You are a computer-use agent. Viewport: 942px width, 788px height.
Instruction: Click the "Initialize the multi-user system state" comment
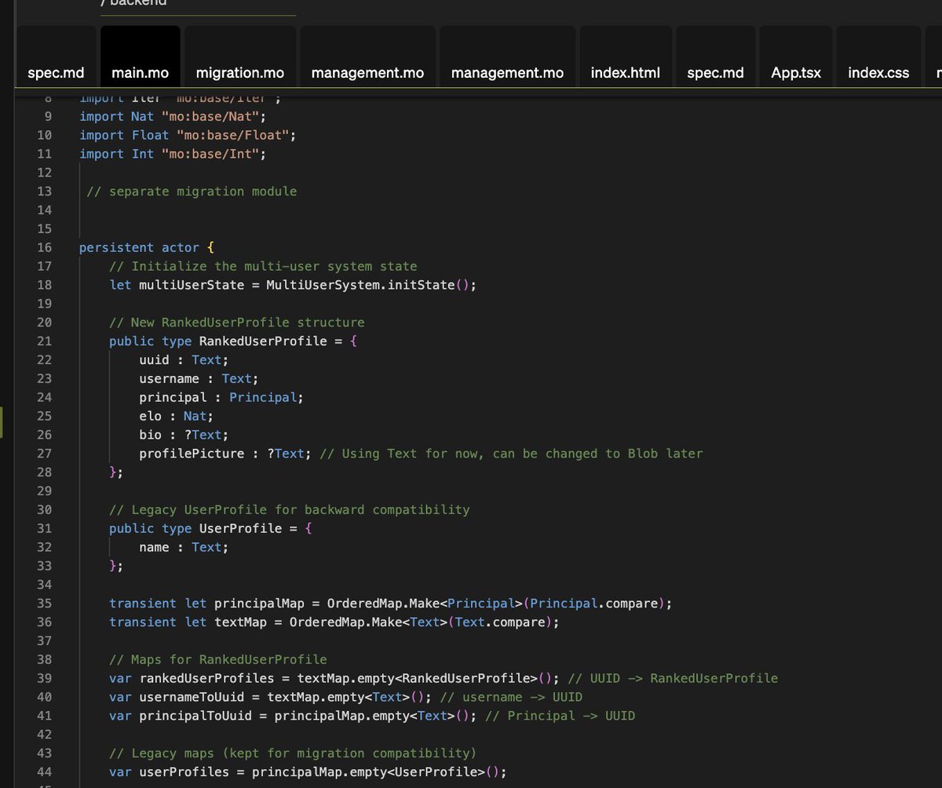(x=263, y=266)
